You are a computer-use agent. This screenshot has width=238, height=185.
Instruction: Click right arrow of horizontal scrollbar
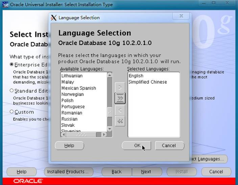[x=104, y=134]
